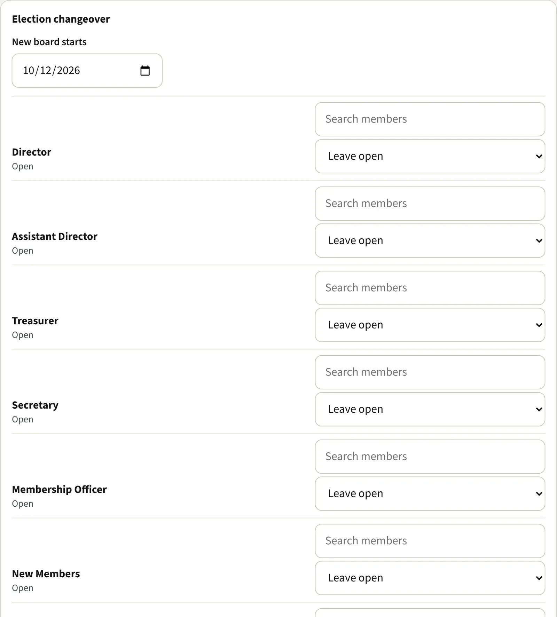The height and width of the screenshot is (617, 557).
Task: Search members for the Treasurer role
Action: pos(430,288)
